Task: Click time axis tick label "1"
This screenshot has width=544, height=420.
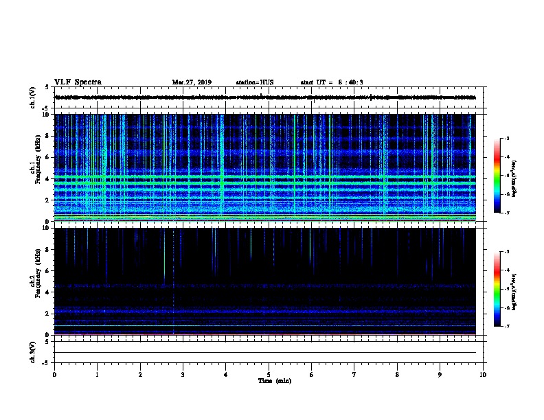Action: point(97,375)
